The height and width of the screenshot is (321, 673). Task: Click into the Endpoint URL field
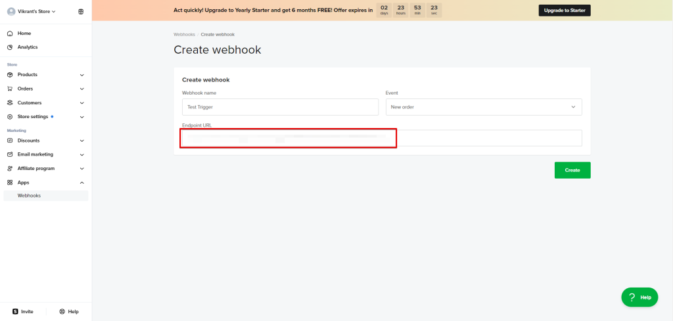(x=381, y=138)
